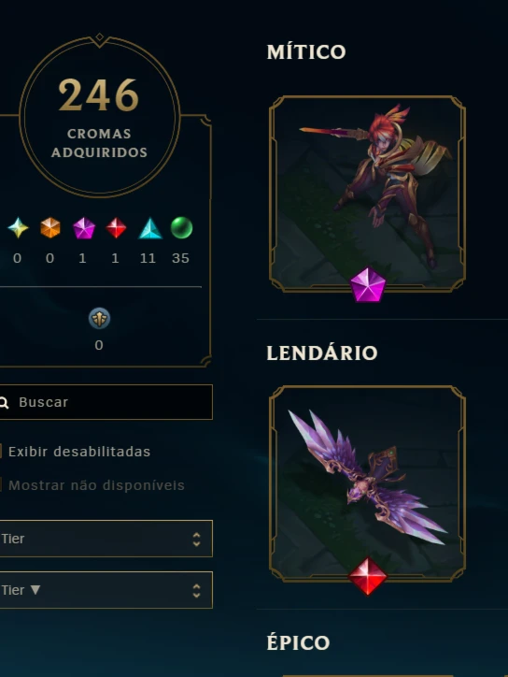Click the arrows on the first Tier selector
Viewport: 508px width, 677px height.
point(197,539)
